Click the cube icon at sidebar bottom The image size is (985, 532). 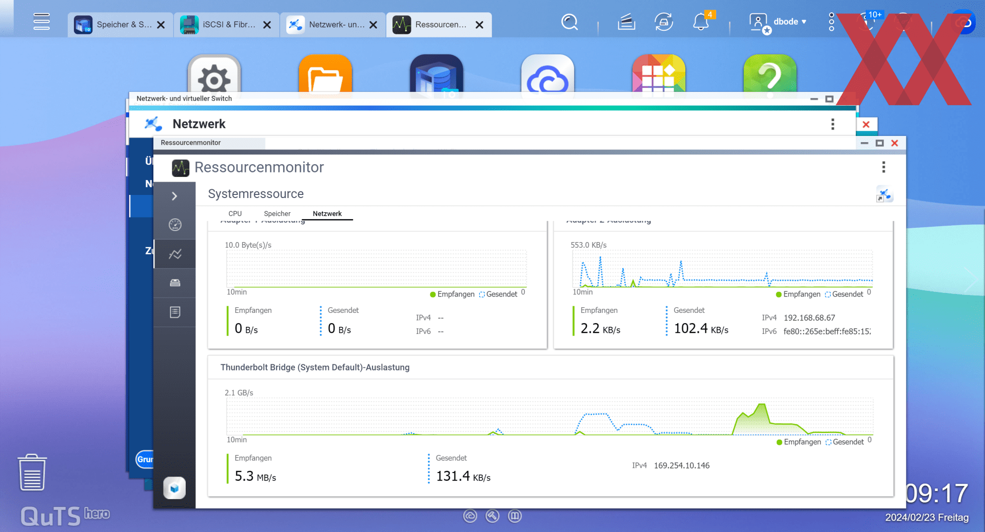174,488
